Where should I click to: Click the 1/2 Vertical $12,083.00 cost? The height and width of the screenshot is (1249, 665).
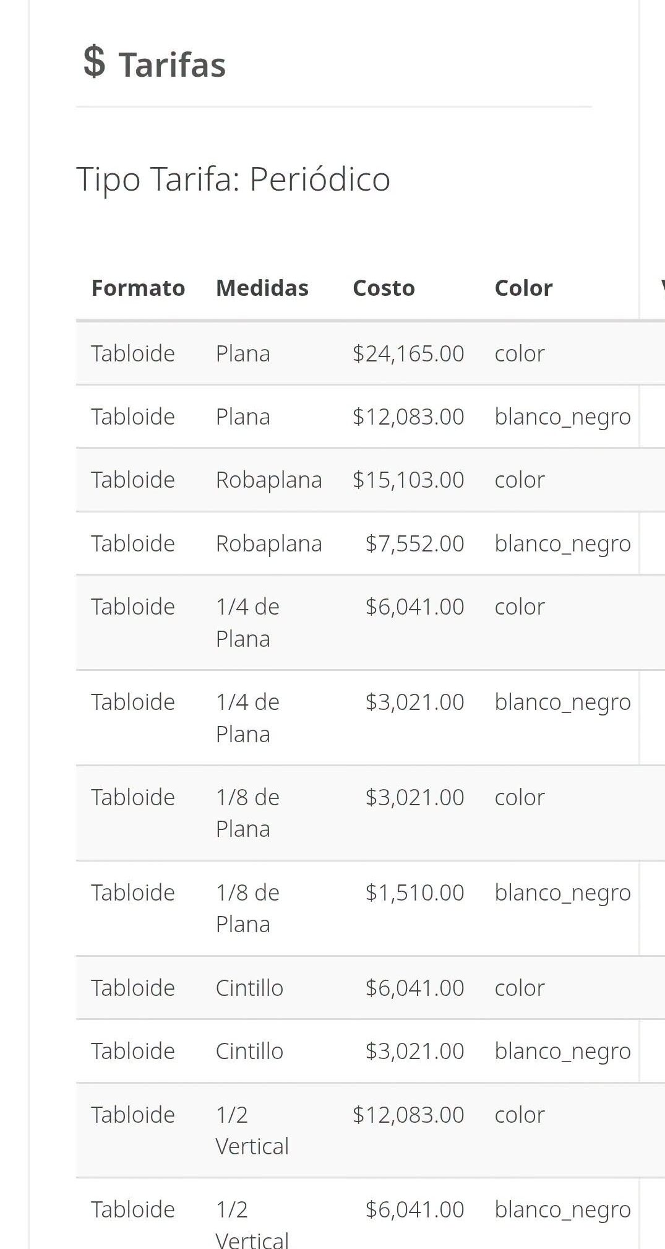tap(408, 1115)
